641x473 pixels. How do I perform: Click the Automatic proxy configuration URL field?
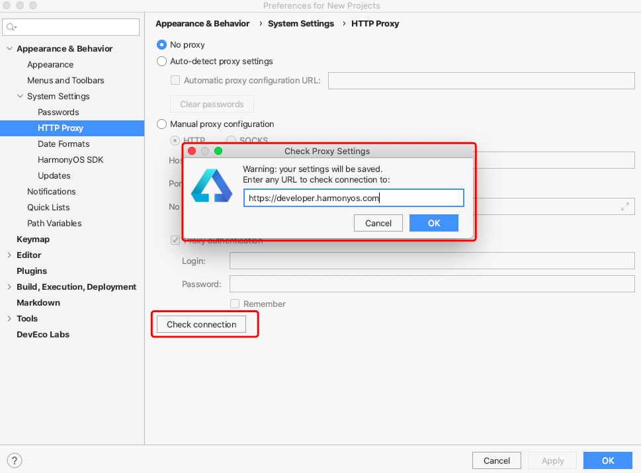pos(481,81)
